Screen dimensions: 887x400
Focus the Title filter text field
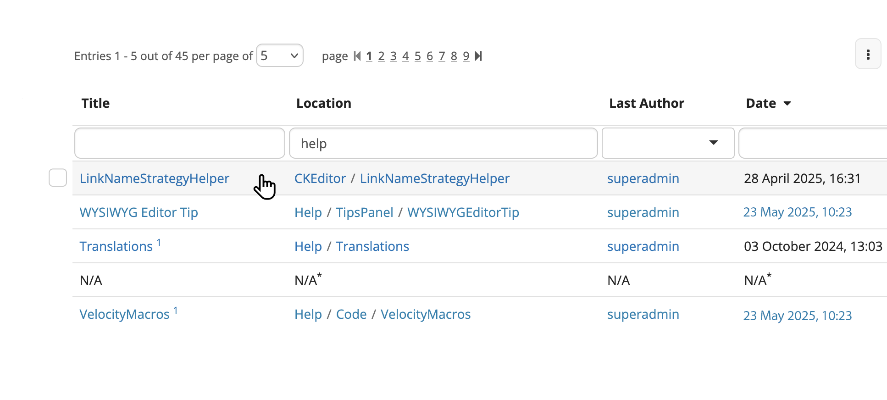[179, 144]
